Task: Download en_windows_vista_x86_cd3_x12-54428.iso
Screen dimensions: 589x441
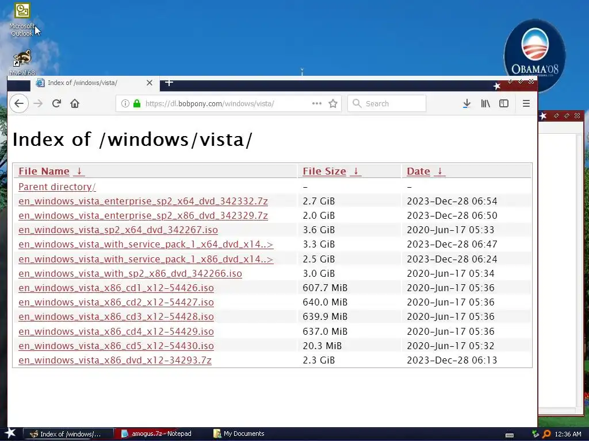Action: [116, 317]
